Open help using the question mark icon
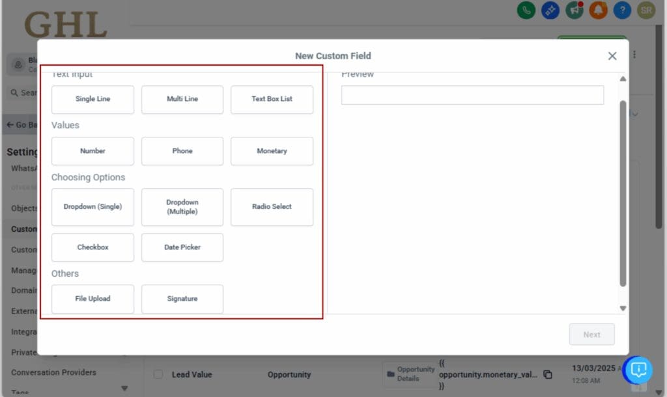667x397 pixels. 621,10
